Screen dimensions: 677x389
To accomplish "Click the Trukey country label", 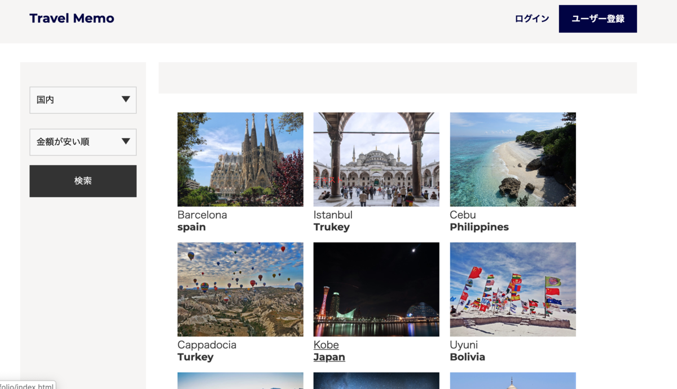I will (332, 227).
